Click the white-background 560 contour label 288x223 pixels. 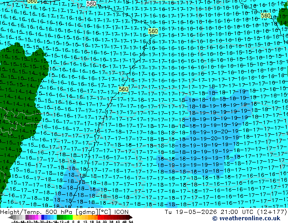91,4
